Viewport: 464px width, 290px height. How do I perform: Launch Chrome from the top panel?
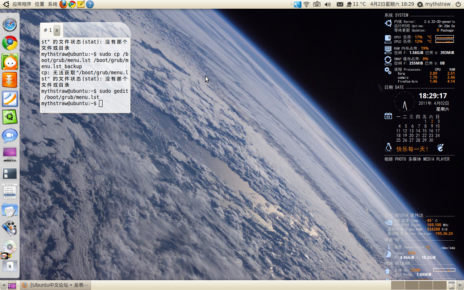72,4
